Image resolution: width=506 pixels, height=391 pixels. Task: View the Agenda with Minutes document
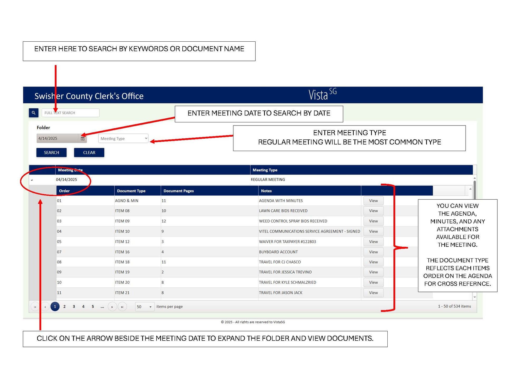(373, 201)
